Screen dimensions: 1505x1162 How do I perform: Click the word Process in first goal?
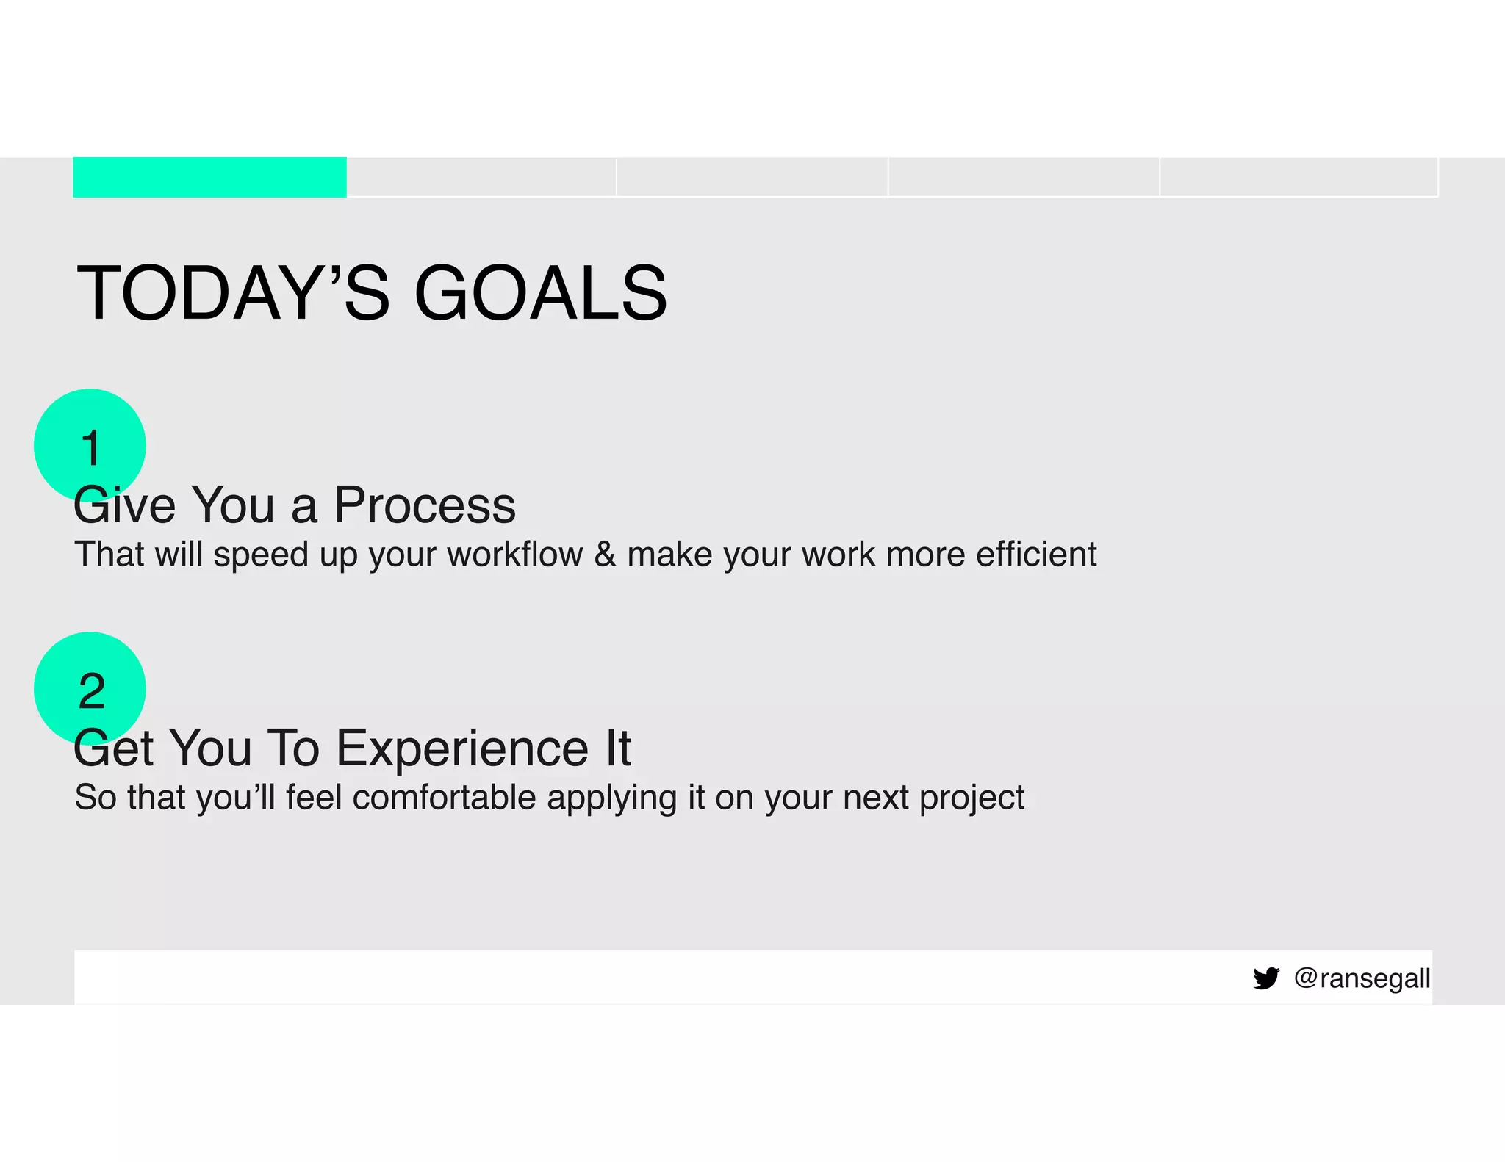425,505
